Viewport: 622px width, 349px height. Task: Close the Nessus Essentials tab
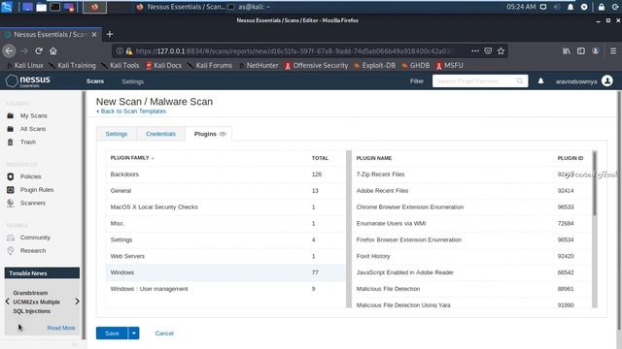(94, 35)
